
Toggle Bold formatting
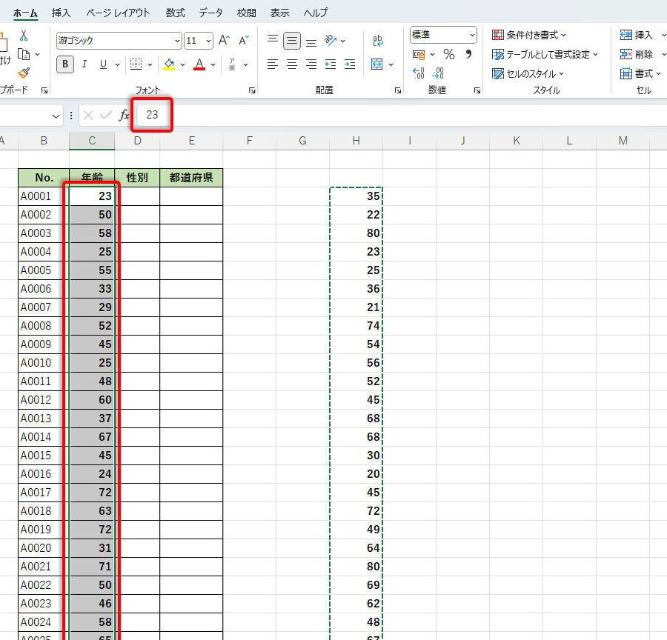(x=65, y=64)
